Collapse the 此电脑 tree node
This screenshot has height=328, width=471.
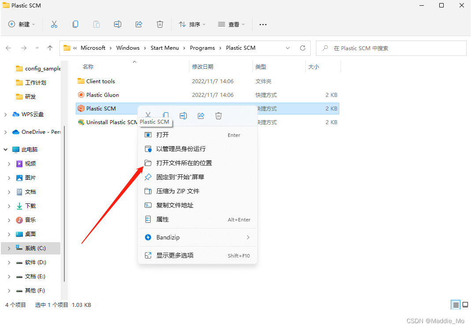coord(6,149)
